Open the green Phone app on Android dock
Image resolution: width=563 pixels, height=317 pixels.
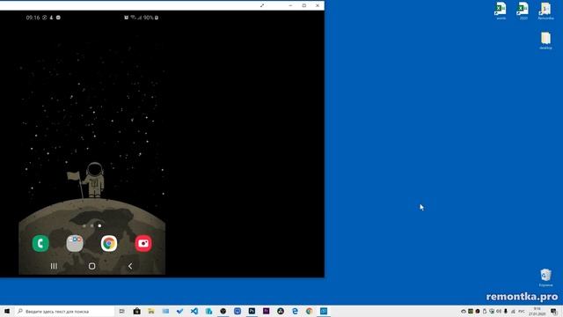point(40,243)
